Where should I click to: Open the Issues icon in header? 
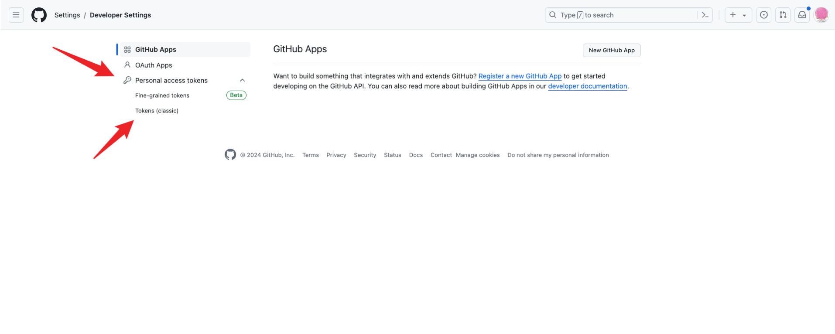pos(764,15)
